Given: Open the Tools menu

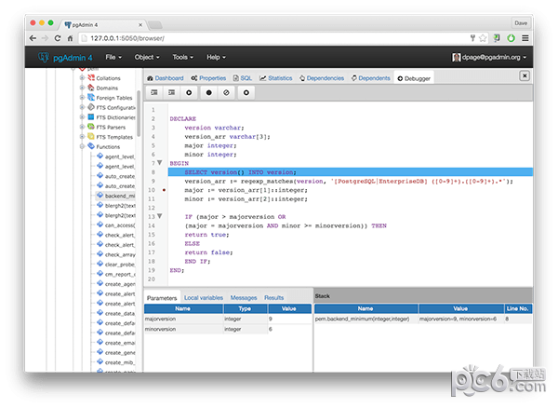Looking at the screenshot, I should 183,57.
